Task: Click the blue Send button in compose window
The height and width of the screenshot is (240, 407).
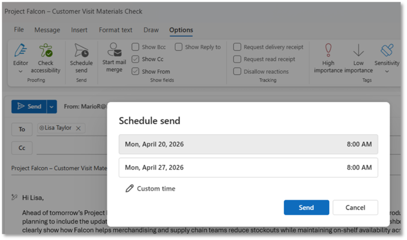Action: pyautogui.click(x=29, y=106)
